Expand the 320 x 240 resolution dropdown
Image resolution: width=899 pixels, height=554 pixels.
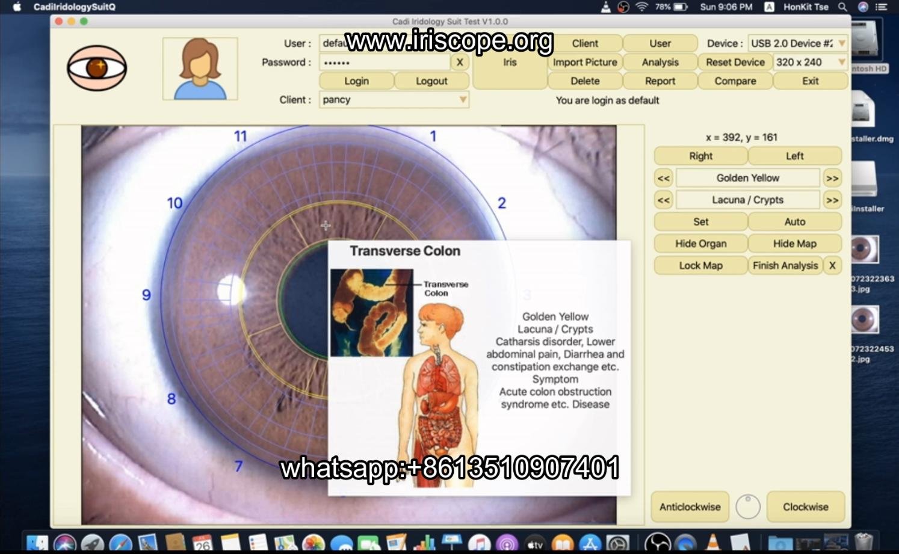pos(811,62)
